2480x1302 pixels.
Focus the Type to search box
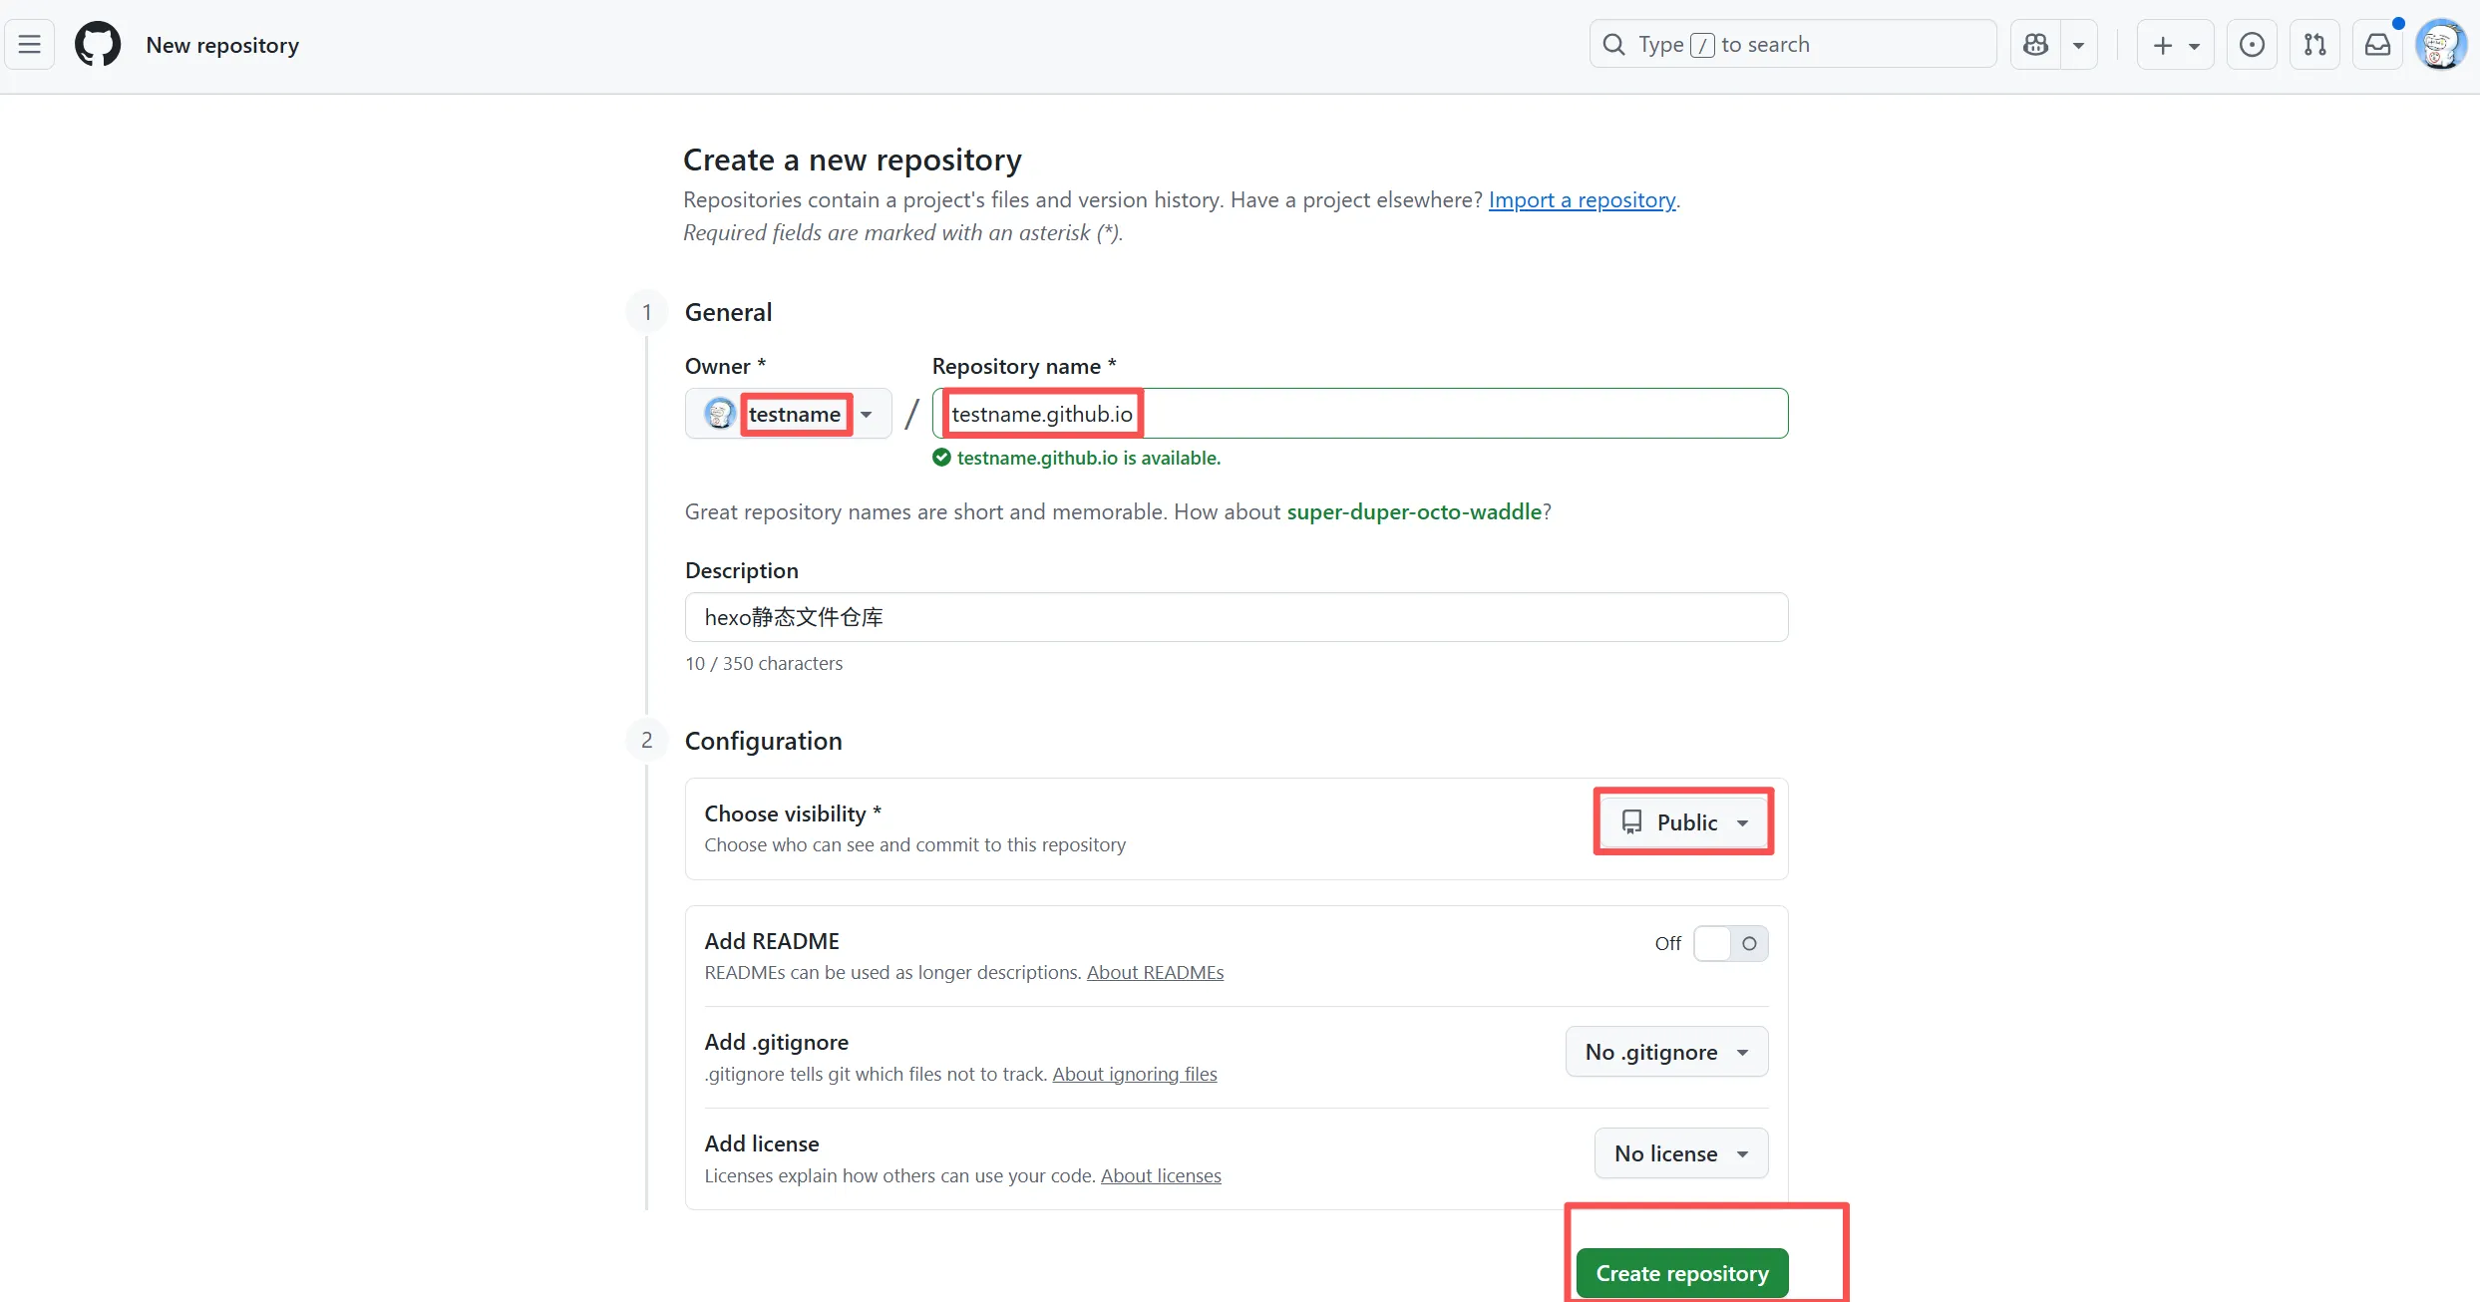(1793, 45)
